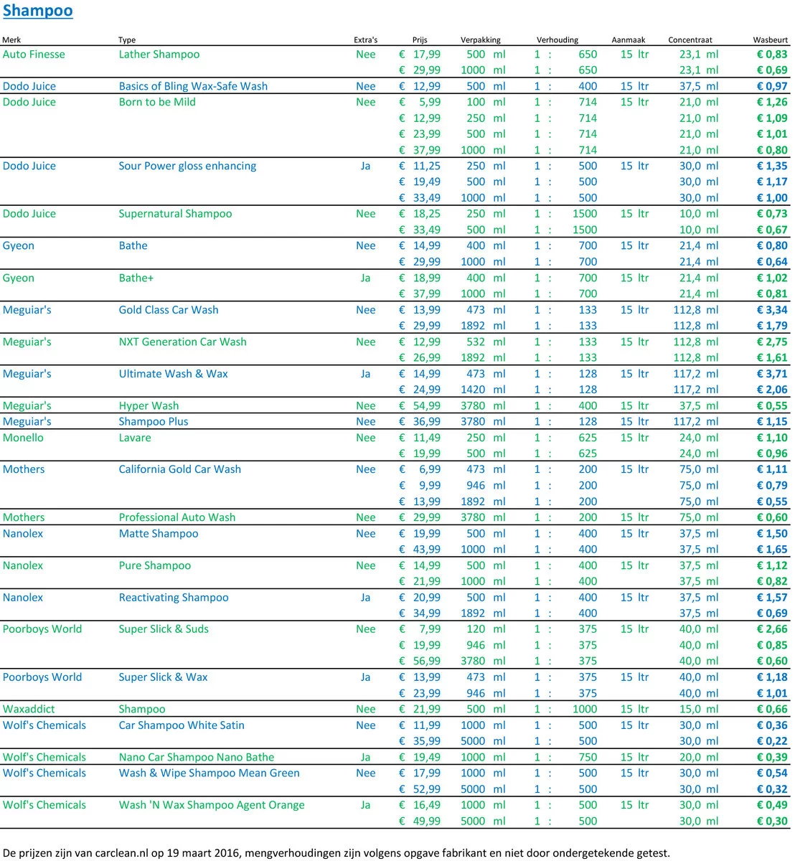Click Nano Car Shampoo Nano Bathe

(x=197, y=758)
